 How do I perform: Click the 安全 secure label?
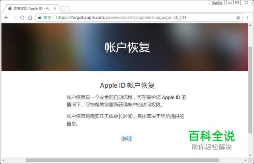47,18
